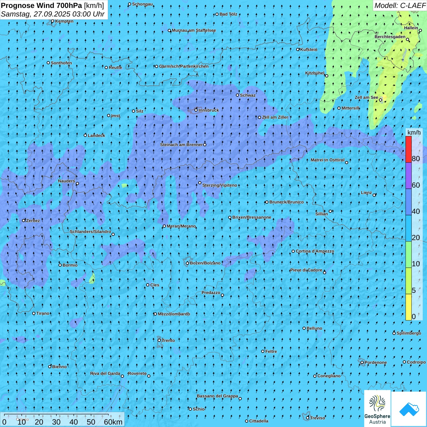Viewport: 427px width, 427px height.
Task: Pick the yellow legend swatch for 0–5 km/h
Action: coord(408,307)
